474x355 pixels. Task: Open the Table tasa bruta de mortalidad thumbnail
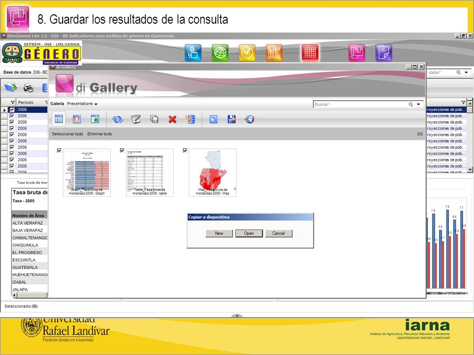150,173
